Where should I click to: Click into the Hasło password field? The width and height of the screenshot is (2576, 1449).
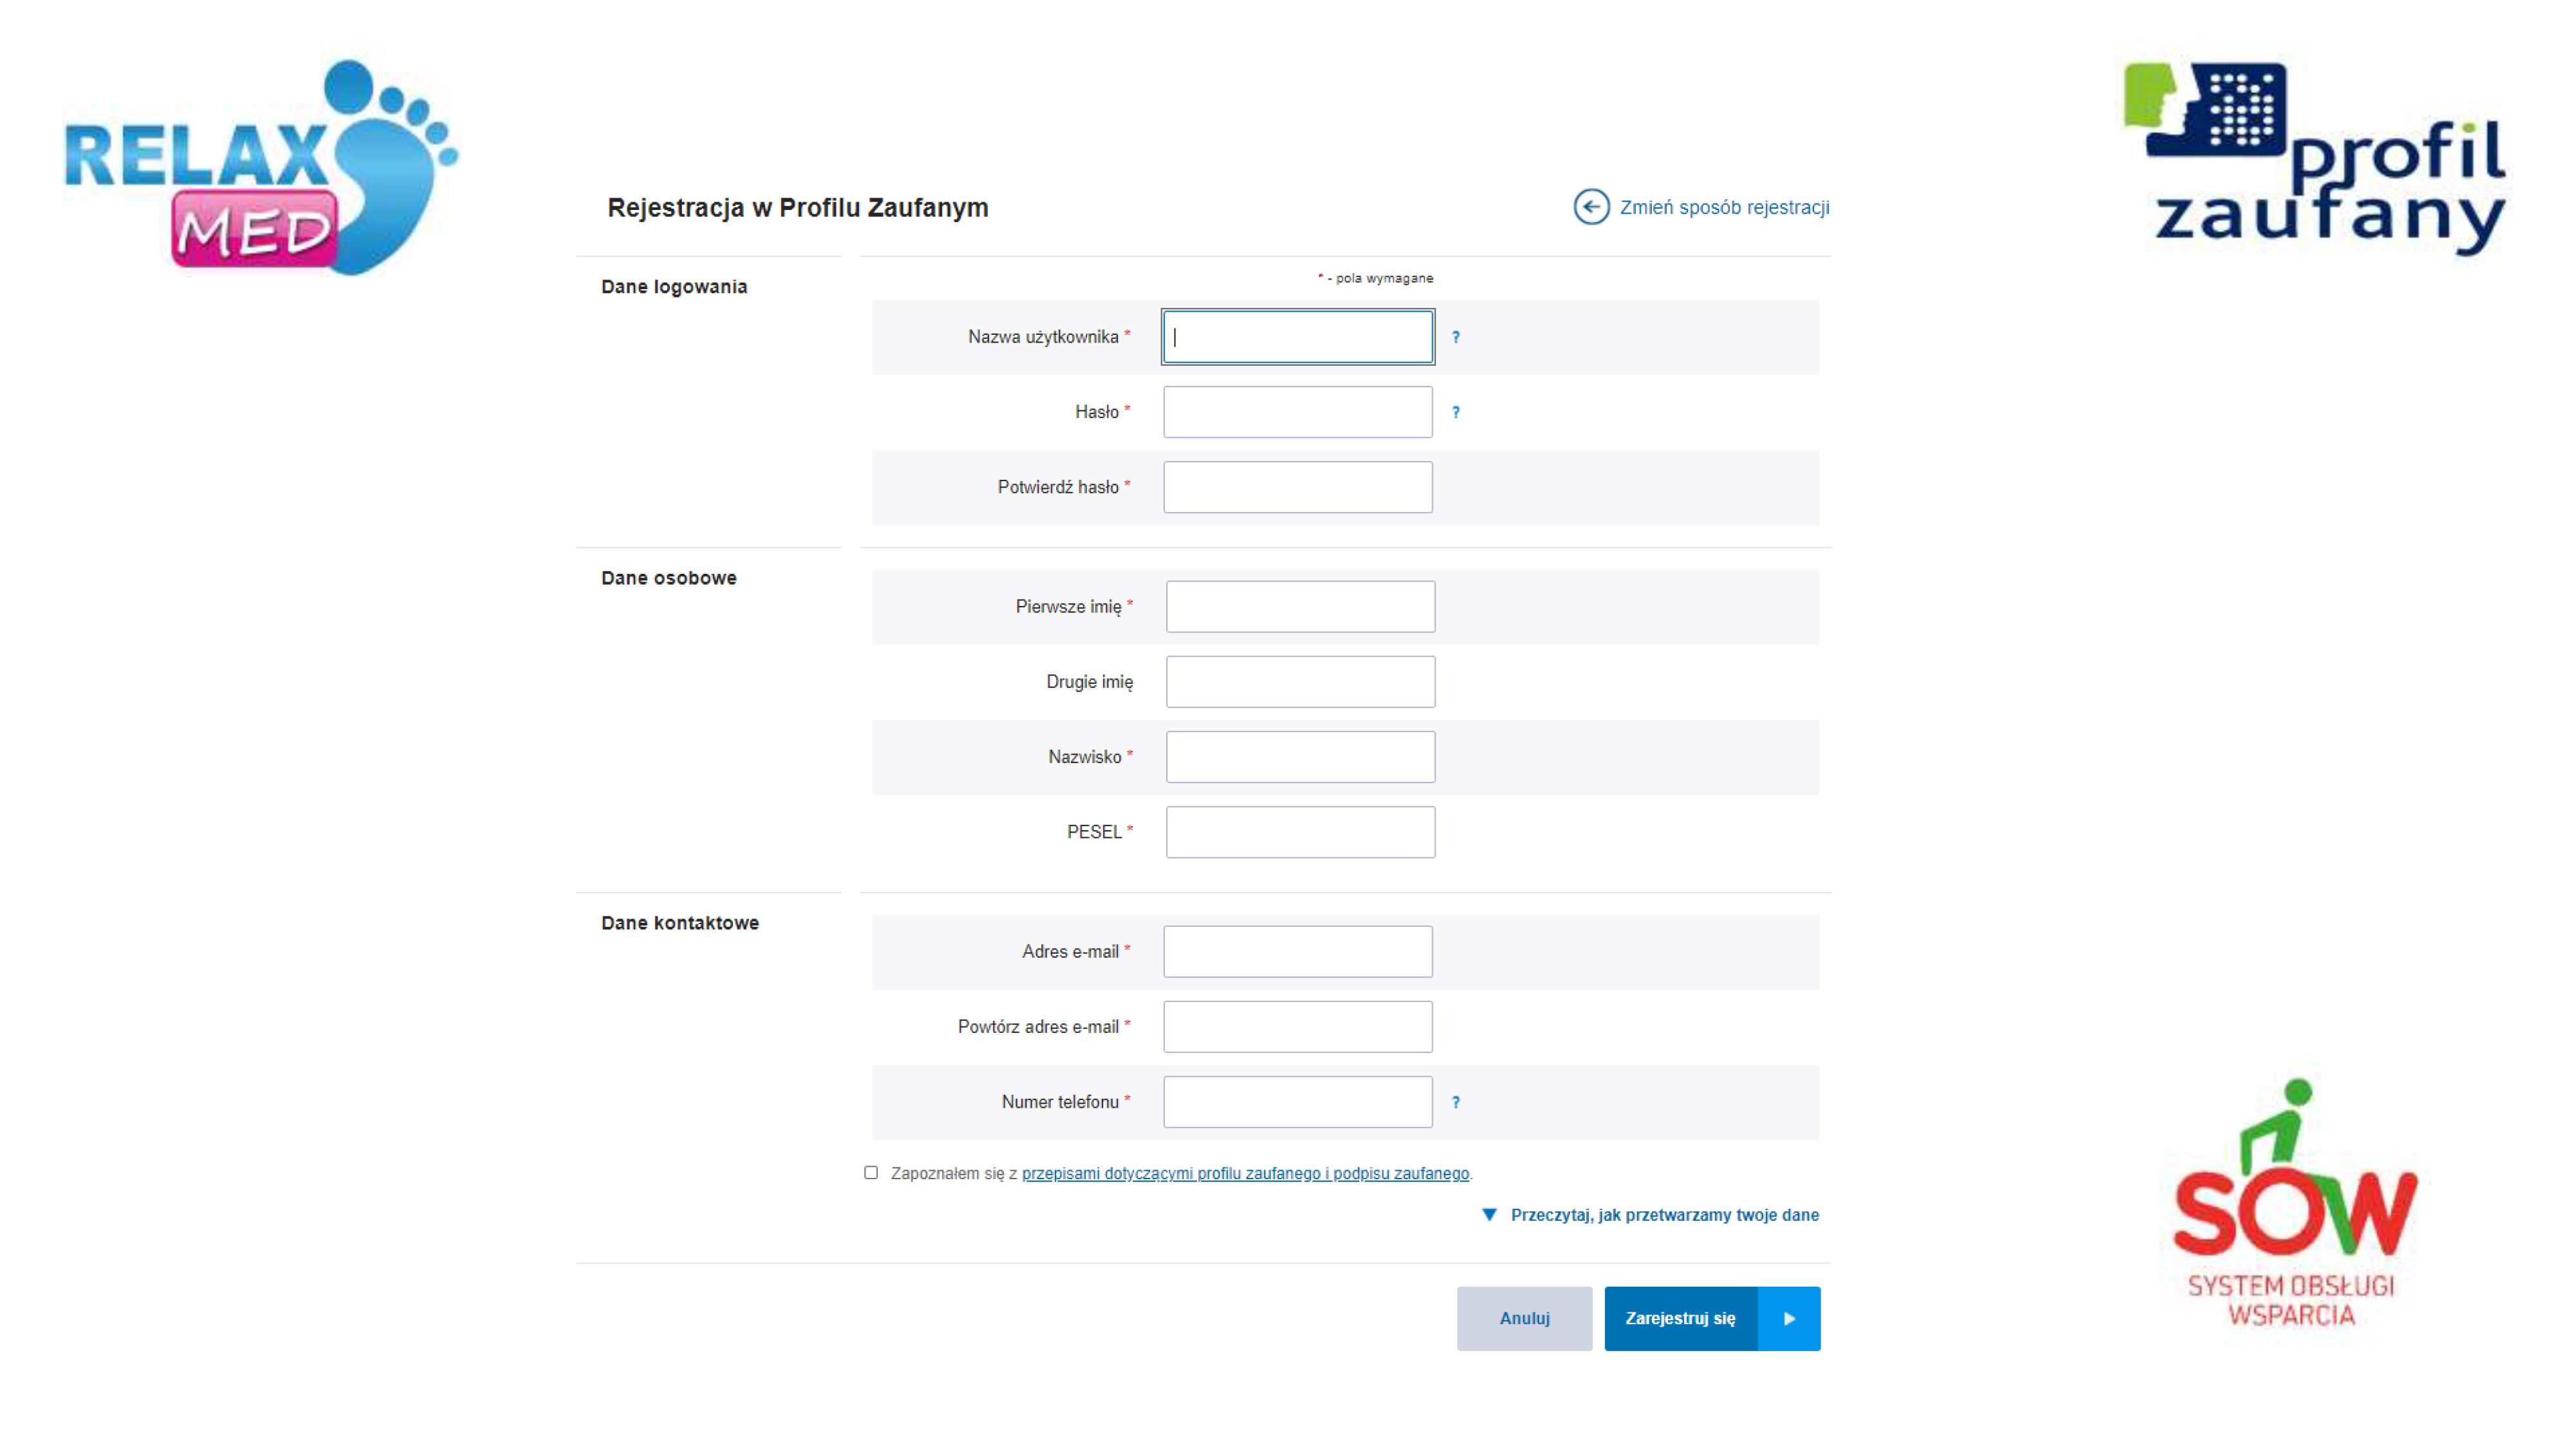click(x=1297, y=412)
